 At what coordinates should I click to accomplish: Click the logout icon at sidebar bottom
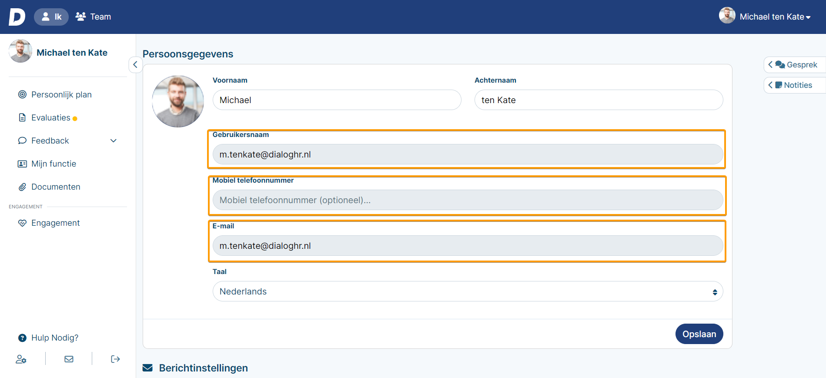115,359
